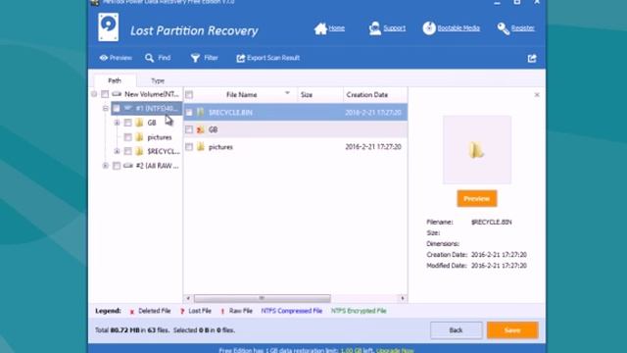
Task: Click the hard disk logo icon
Action: point(109,27)
